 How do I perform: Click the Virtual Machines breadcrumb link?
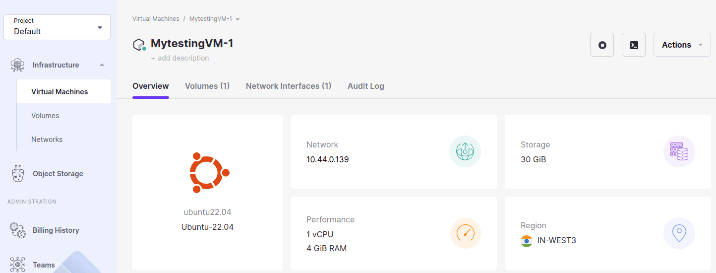coord(156,19)
